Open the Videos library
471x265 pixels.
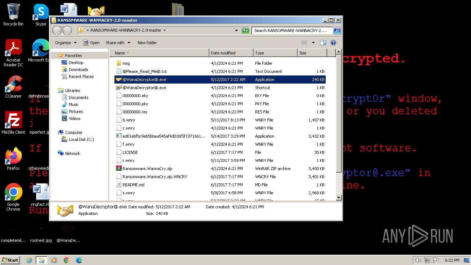74,119
